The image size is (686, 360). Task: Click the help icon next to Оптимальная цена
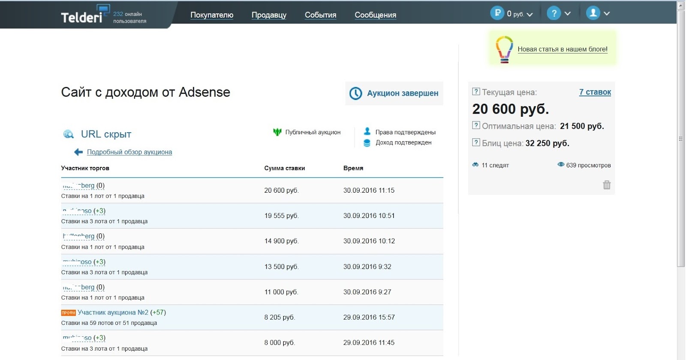pyautogui.click(x=476, y=125)
